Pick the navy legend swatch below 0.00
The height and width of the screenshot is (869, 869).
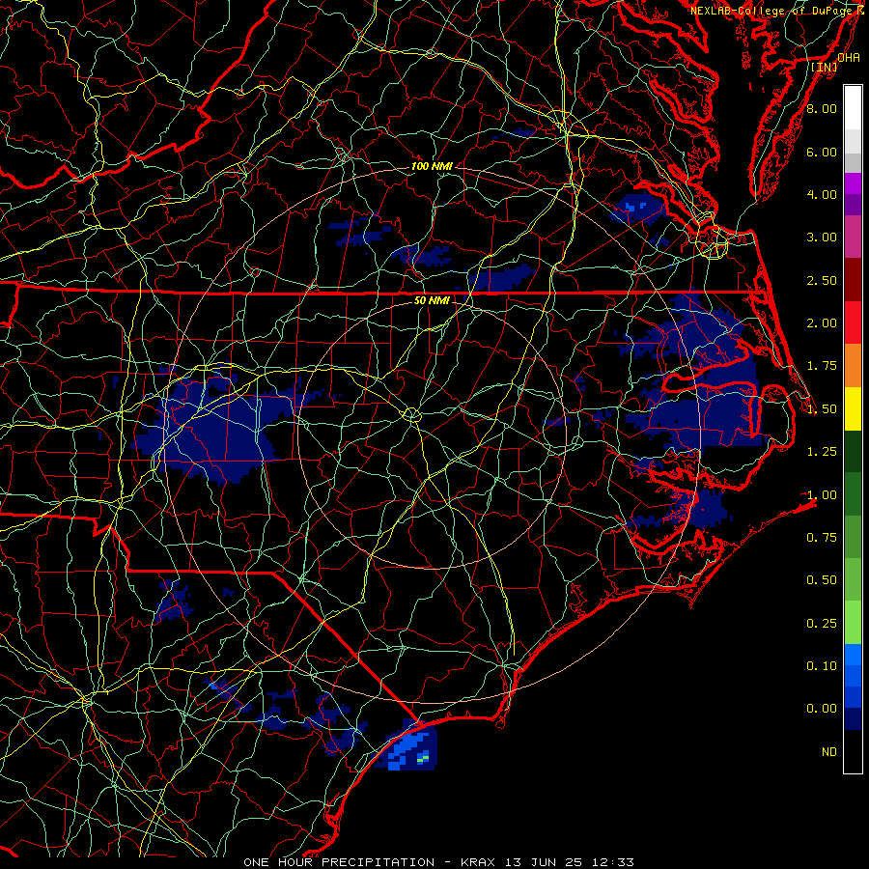pos(853,719)
